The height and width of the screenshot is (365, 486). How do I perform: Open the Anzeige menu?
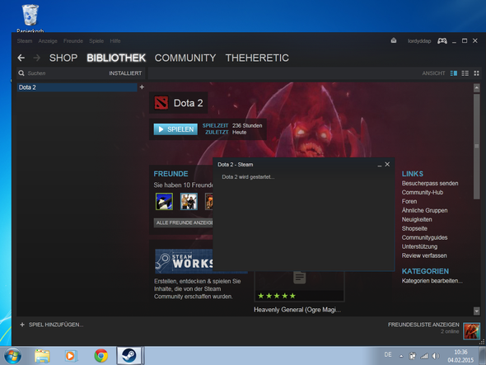(x=48, y=41)
